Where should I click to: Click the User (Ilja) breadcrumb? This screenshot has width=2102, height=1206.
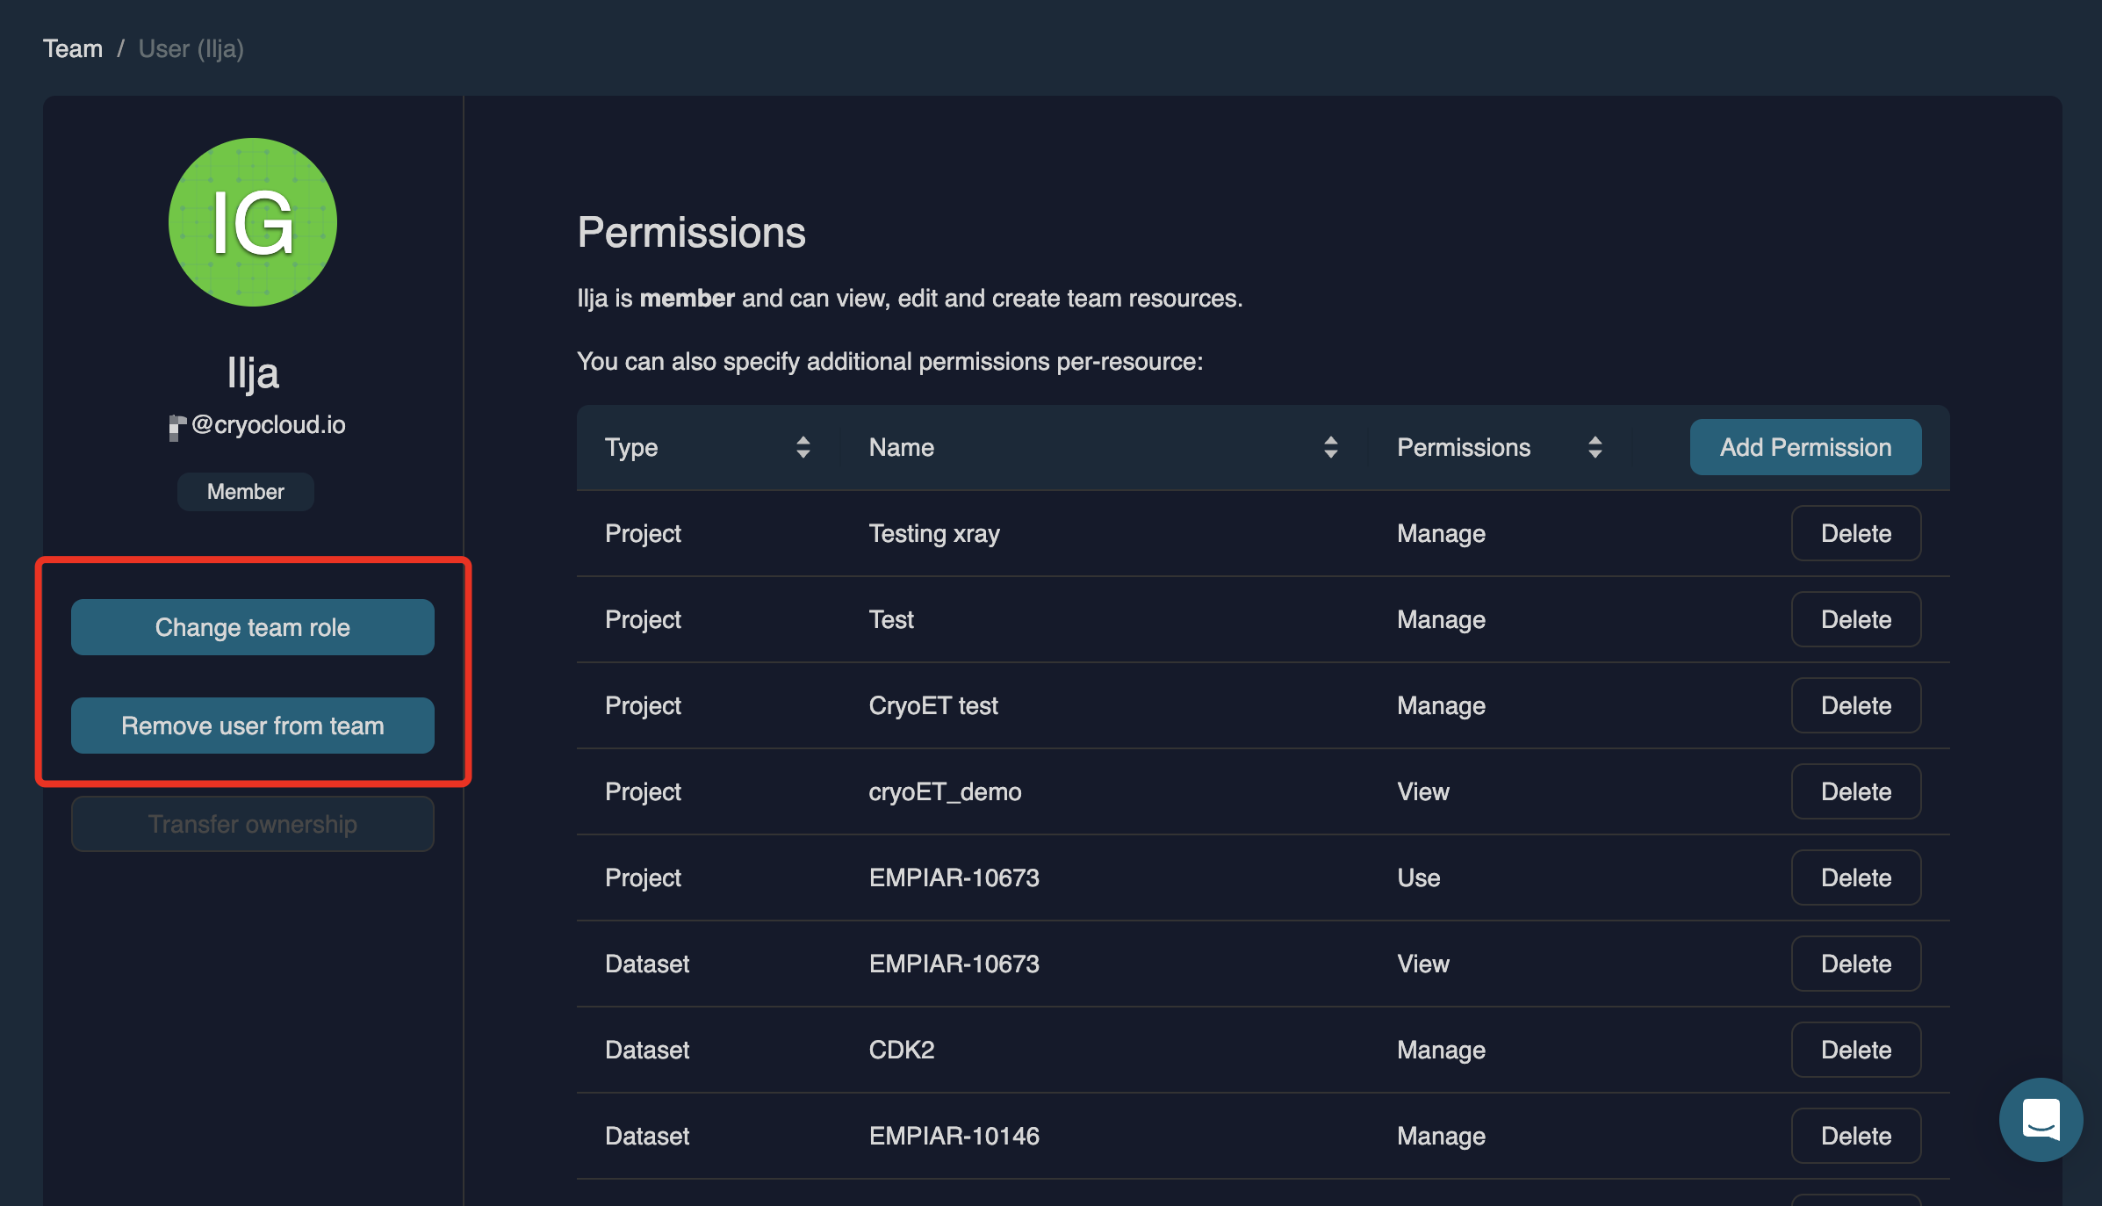tap(191, 48)
